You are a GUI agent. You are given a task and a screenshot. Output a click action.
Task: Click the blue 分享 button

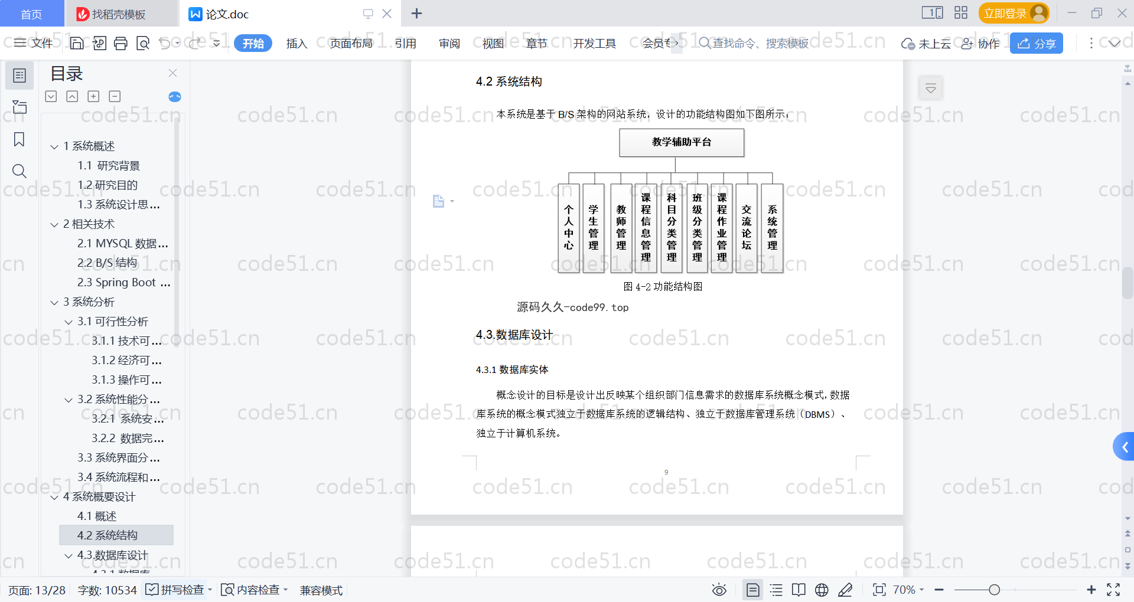click(x=1037, y=43)
